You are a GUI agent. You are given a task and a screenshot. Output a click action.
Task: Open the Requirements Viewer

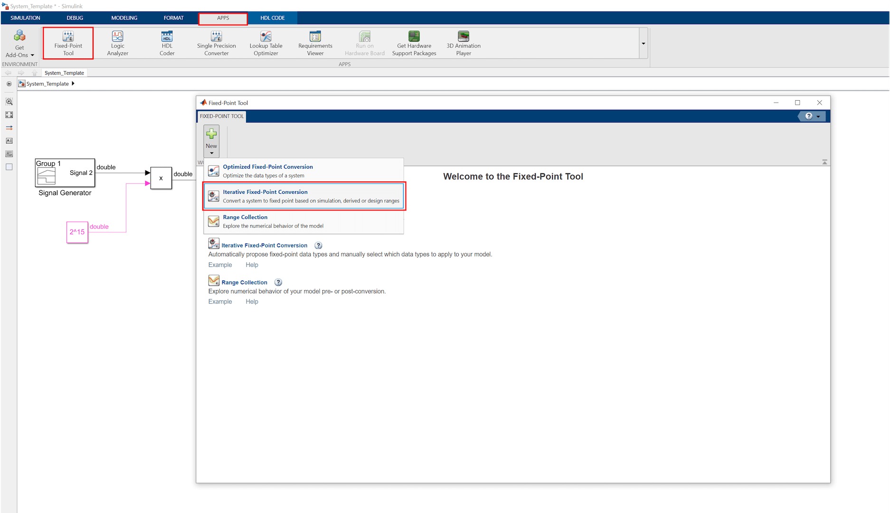315,43
